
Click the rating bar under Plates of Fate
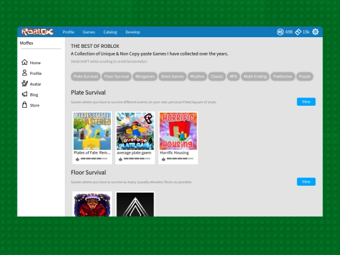click(94, 159)
